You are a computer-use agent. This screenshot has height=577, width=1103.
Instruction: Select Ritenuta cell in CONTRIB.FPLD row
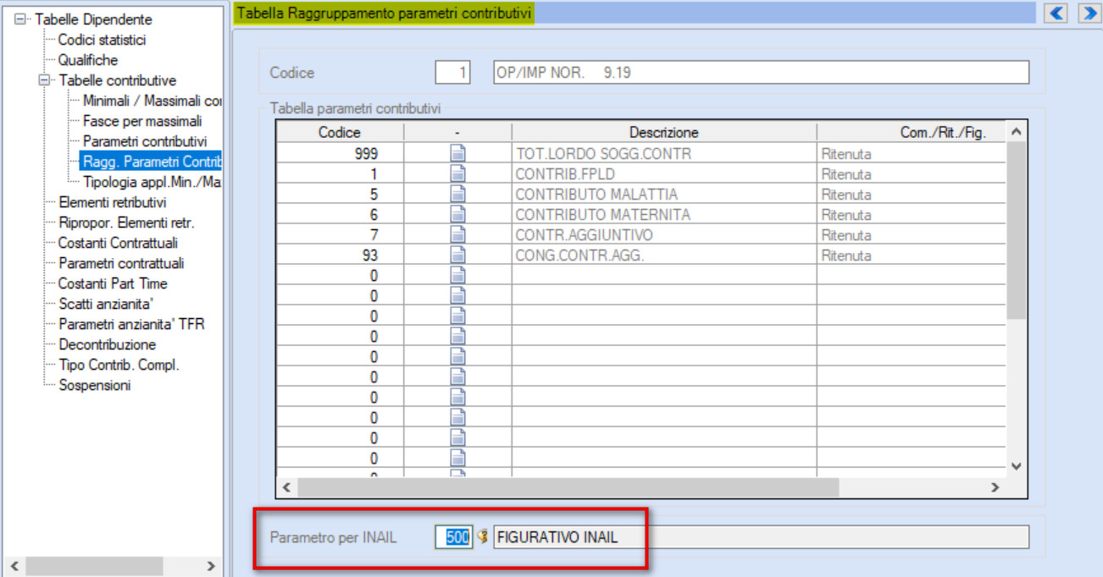point(912,174)
